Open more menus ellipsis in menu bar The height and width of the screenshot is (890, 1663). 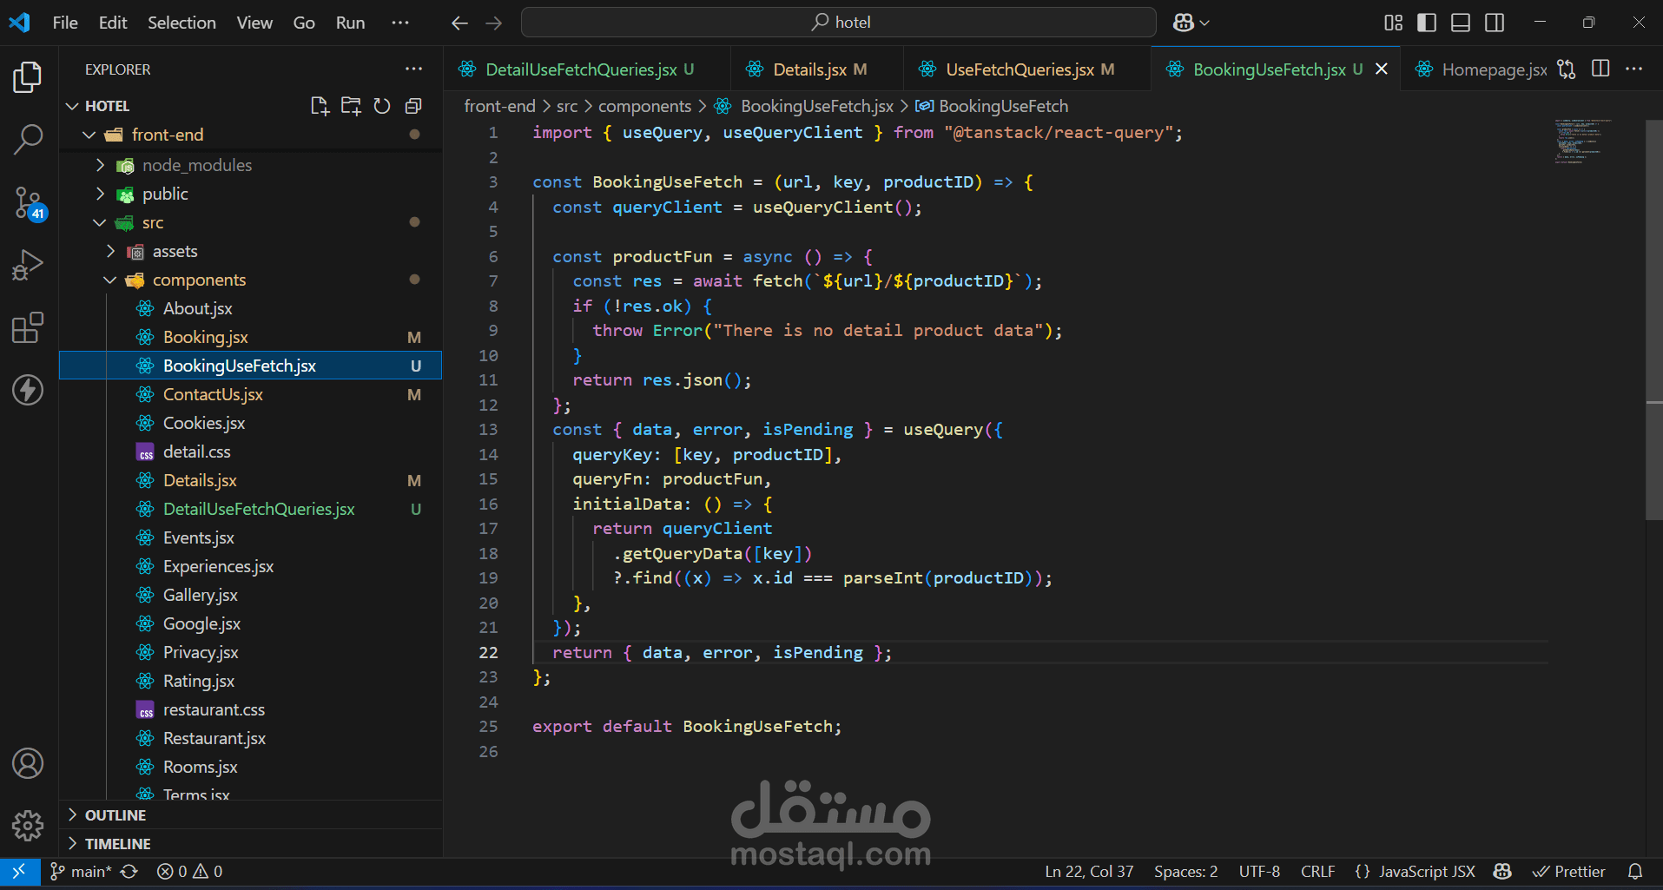tap(400, 23)
